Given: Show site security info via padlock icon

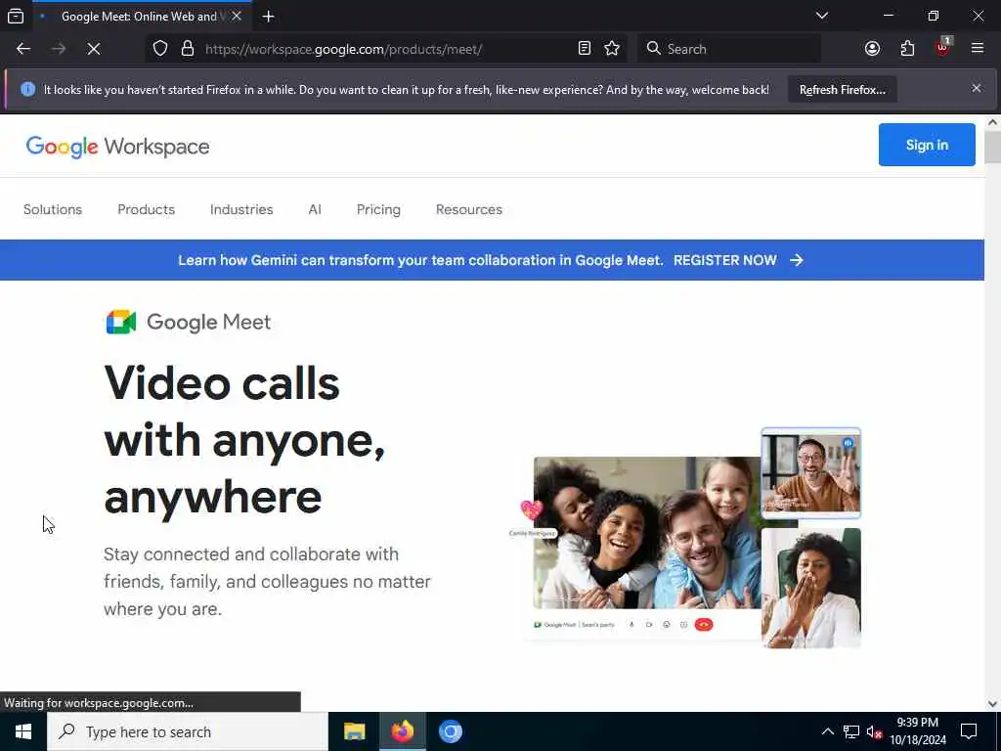Looking at the screenshot, I should (x=187, y=49).
